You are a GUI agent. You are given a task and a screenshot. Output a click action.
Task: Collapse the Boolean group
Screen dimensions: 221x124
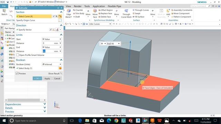click(x=61, y=60)
